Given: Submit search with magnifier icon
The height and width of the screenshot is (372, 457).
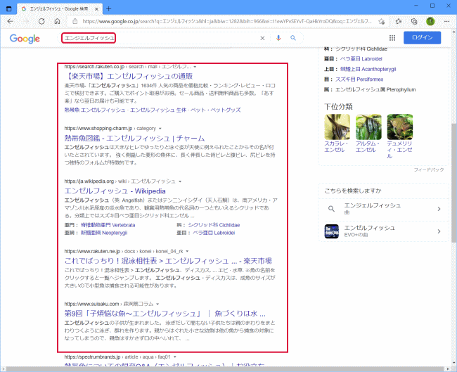Looking at the screenshot, I should (293, 38).
